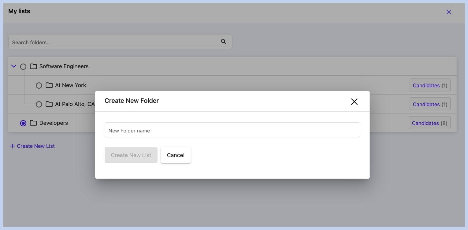Close the My lists panel

(448, 12)
